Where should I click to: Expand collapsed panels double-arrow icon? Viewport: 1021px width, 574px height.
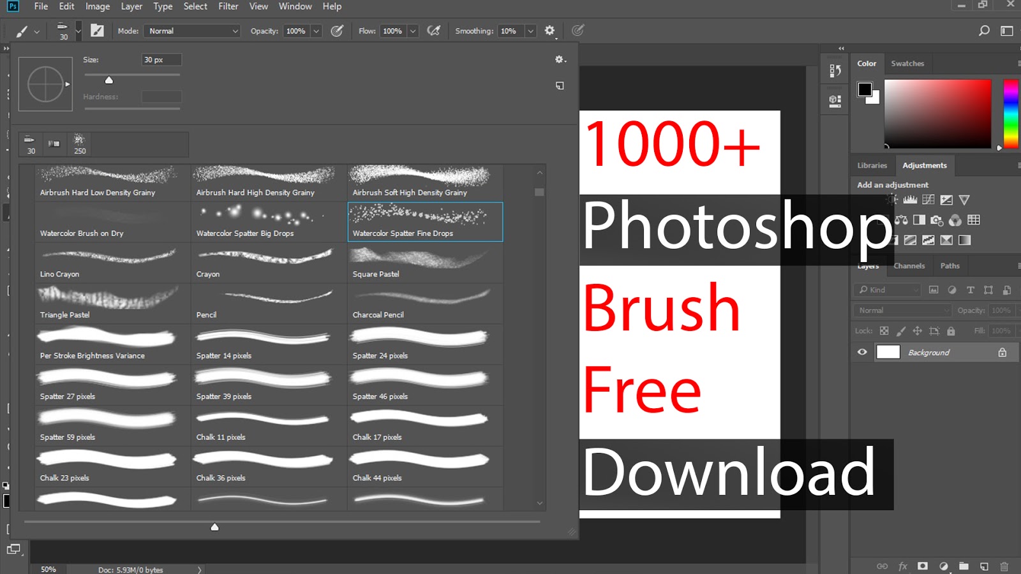pyautogui.click(x=841, y=48)
